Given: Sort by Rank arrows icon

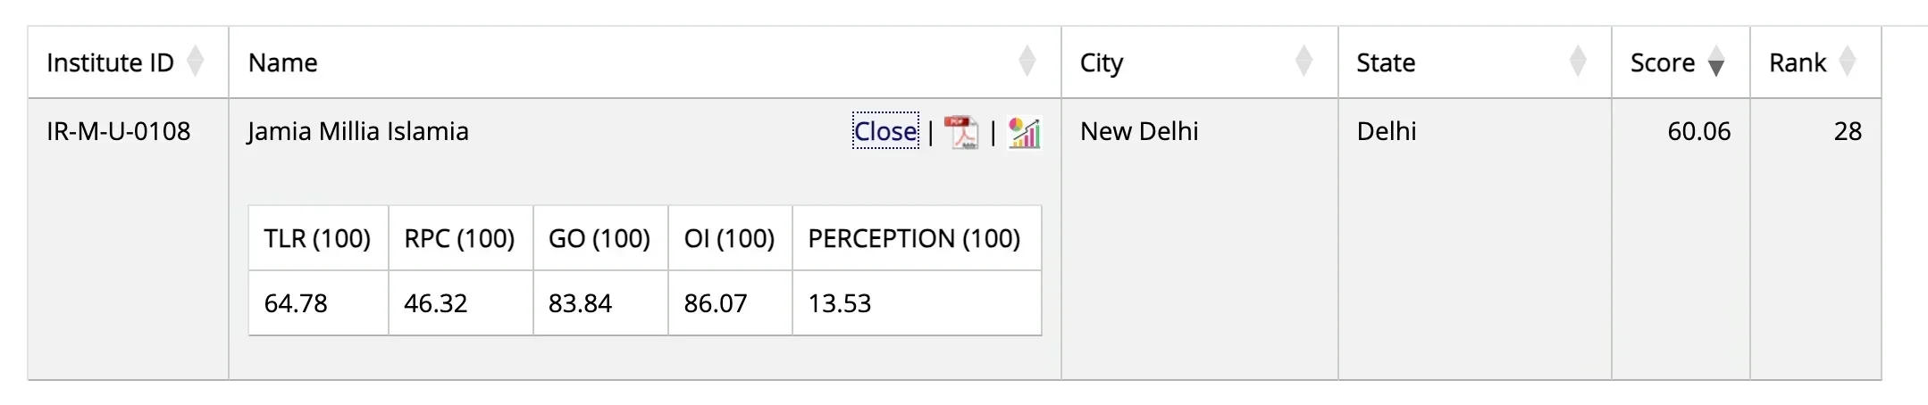Looking at the screenshot, I should point(1848,62).
